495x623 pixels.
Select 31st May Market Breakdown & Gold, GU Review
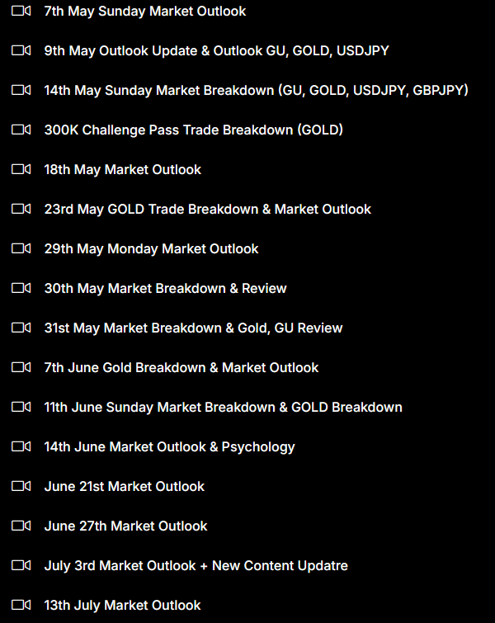(193, 328)
